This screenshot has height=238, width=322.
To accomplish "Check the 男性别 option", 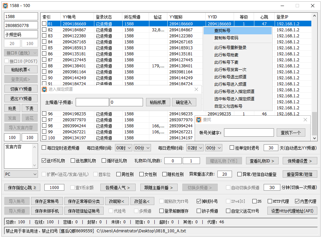I will (x=118, y=174).
